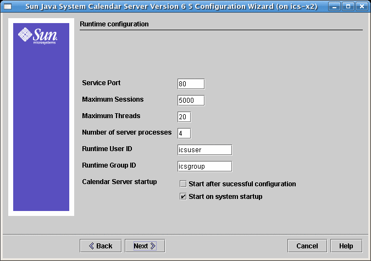Image resolution: width=371 pixels, height=261 pixels.
Task: Proceed with the Next button
Action: pos(145,246)
